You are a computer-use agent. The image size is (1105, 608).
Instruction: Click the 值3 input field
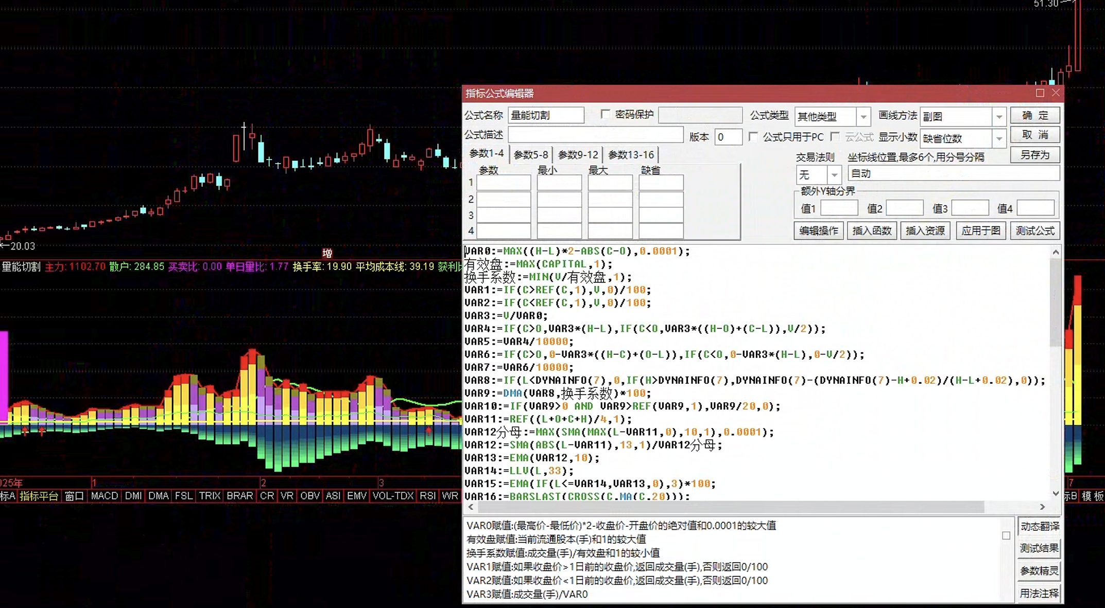click(970, 208)
